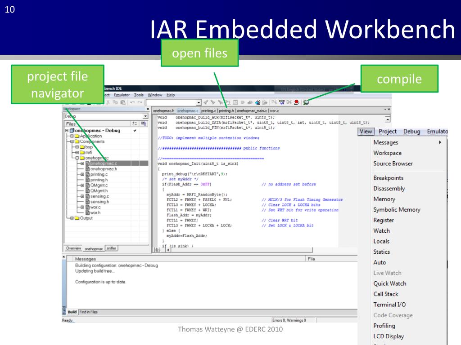
Task: Select onehopmac.h in the file tree
Action: [x=104, y=169]
